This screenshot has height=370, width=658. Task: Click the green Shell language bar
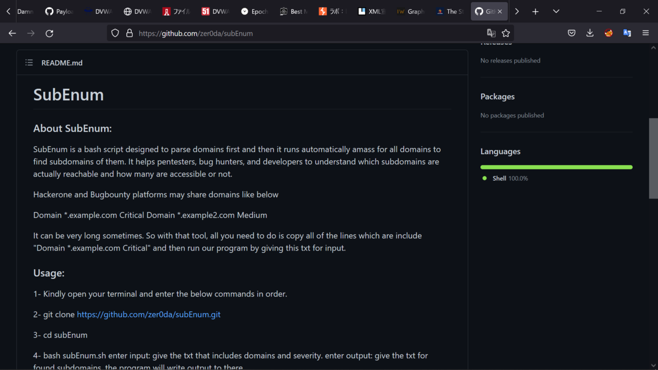[556, 167]
